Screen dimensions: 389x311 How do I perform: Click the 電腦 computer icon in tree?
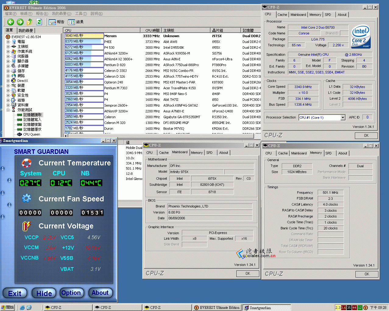(x=14, y=42)
